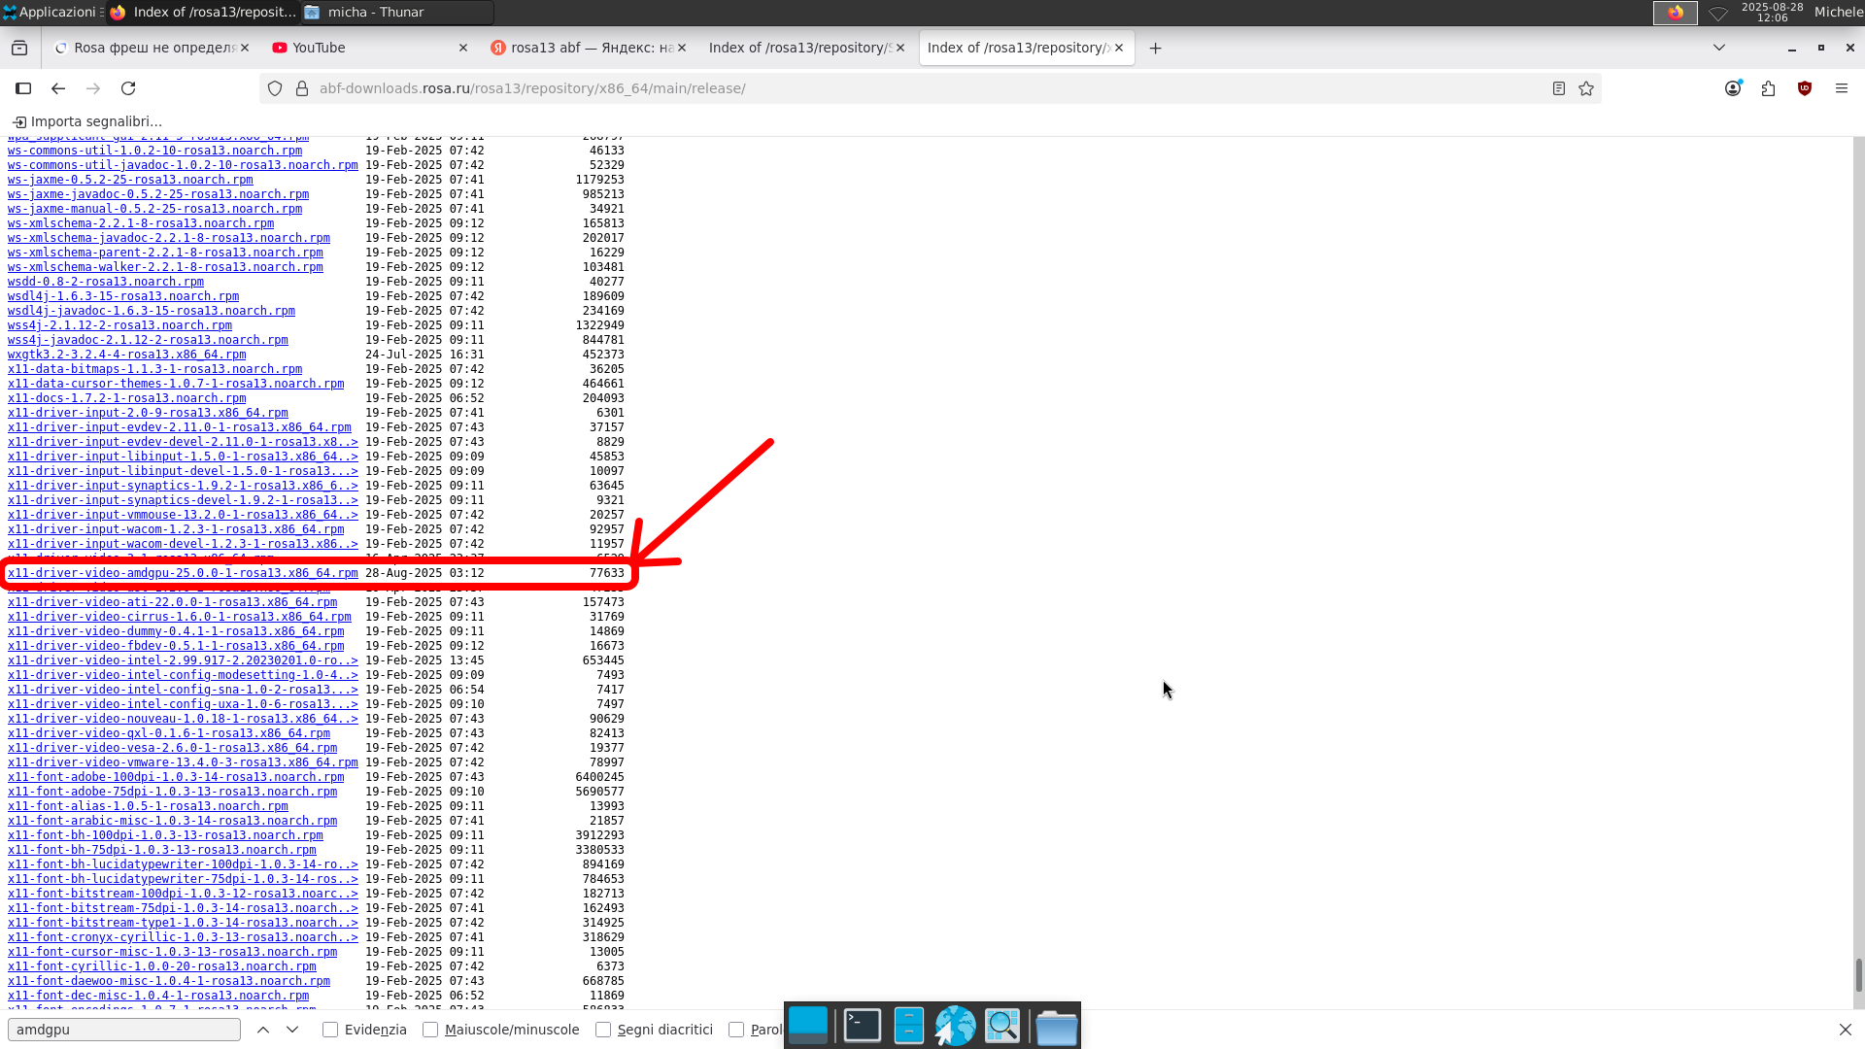Open the x11-driver-video-vesa-2.6.0-1 rpm link

(172, 748)
